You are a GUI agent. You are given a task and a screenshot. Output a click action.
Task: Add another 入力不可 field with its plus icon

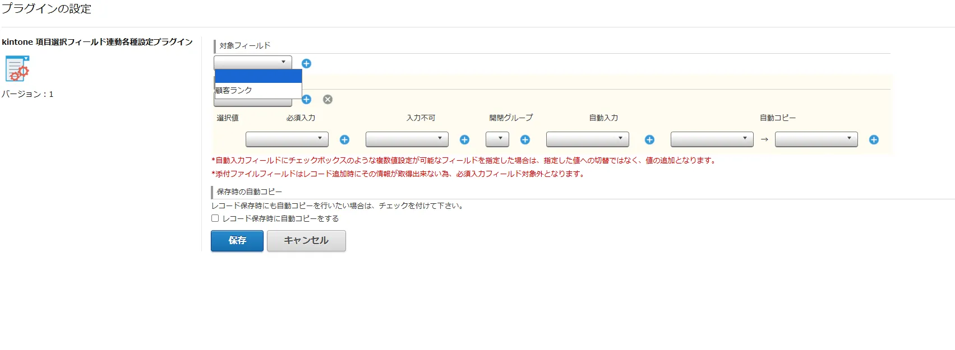464,139
